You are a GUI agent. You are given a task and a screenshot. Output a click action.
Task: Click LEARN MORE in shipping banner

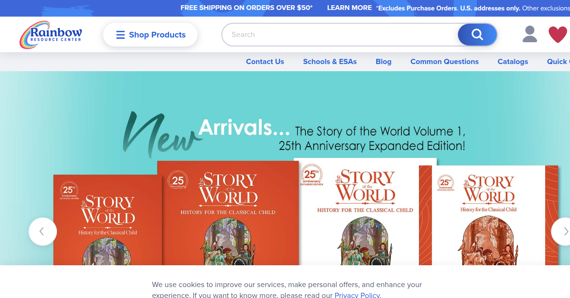point(350,8)
